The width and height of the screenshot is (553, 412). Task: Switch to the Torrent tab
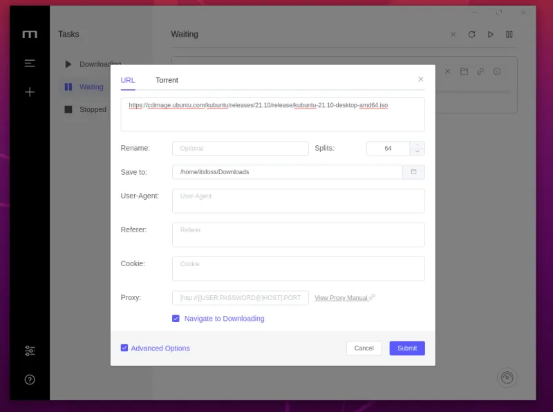point(167,80)
